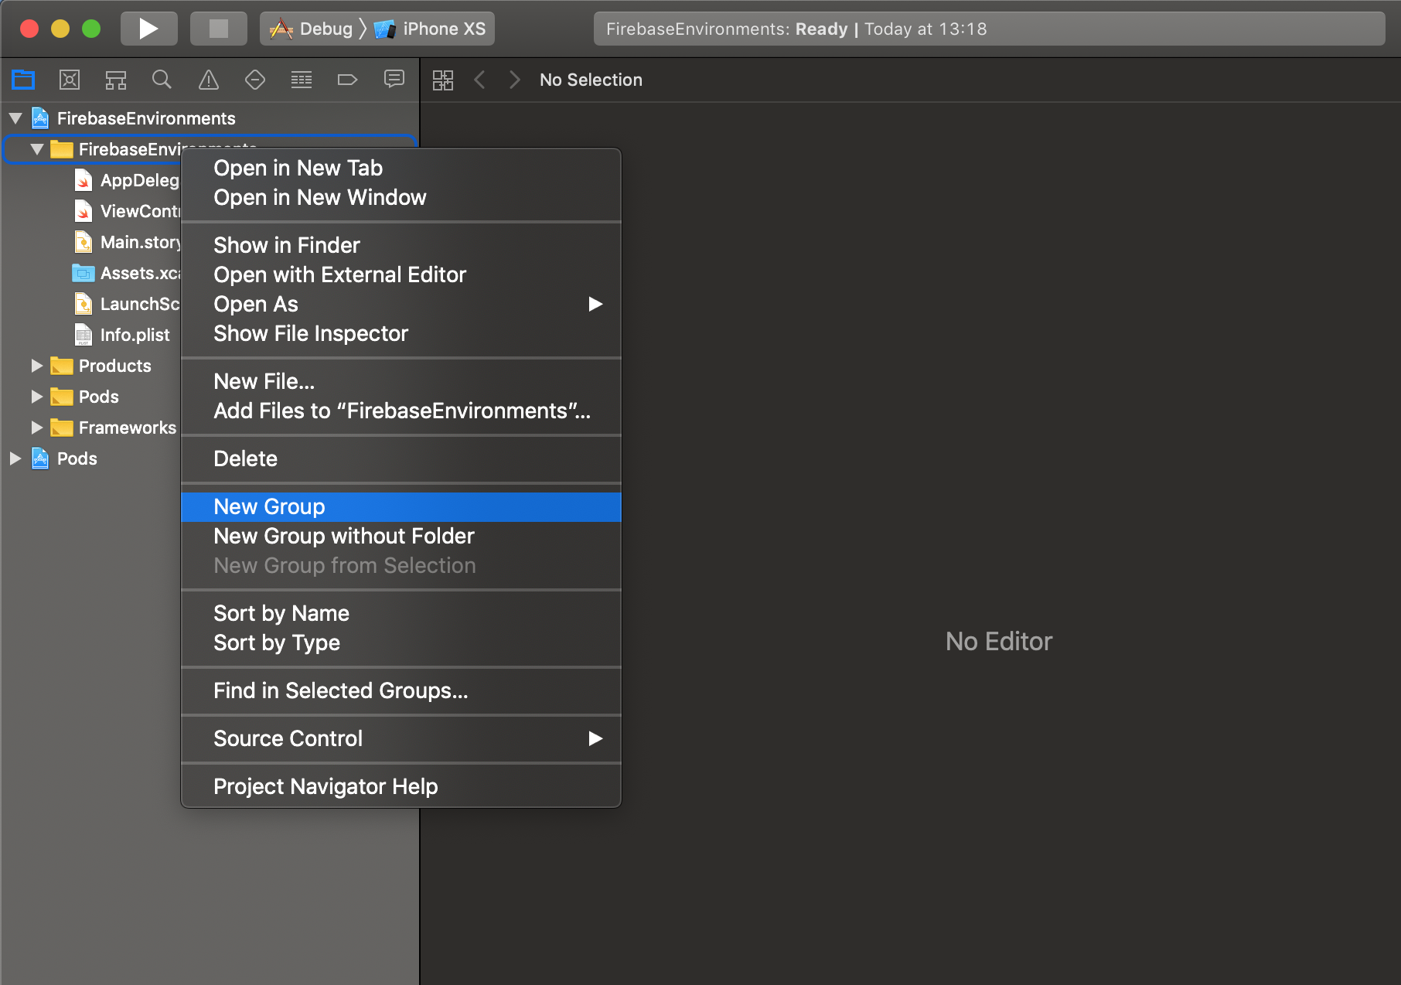Screen dimensions: 1401x985
Task: Collapse the FirebaseEnvironments project root triangle
Action: coord(15,118)
